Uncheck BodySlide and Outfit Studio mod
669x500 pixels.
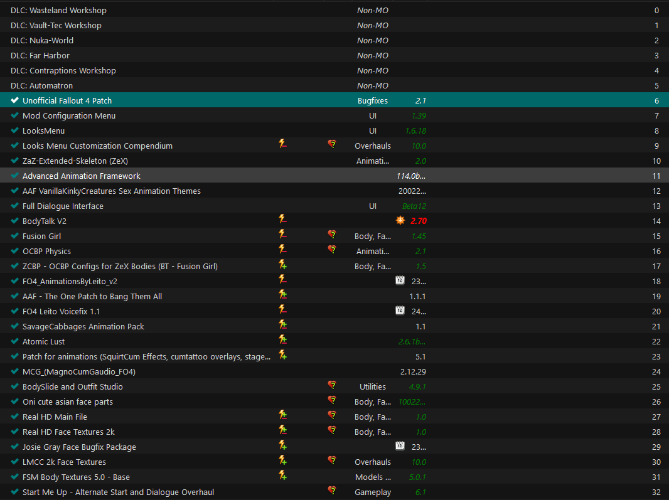click(x=14, y=386)
